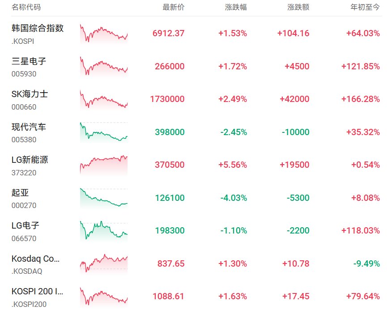The height and width of the screenshot is (310, 392).
Task: Sort by 年初至今 column header
Action: (x=365, y=7)
